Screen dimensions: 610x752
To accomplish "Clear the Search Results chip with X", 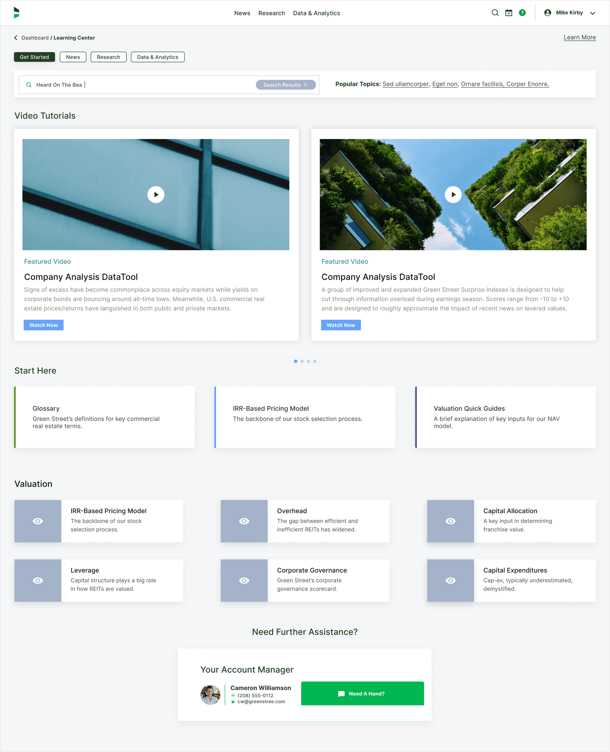I will (305, 85).
